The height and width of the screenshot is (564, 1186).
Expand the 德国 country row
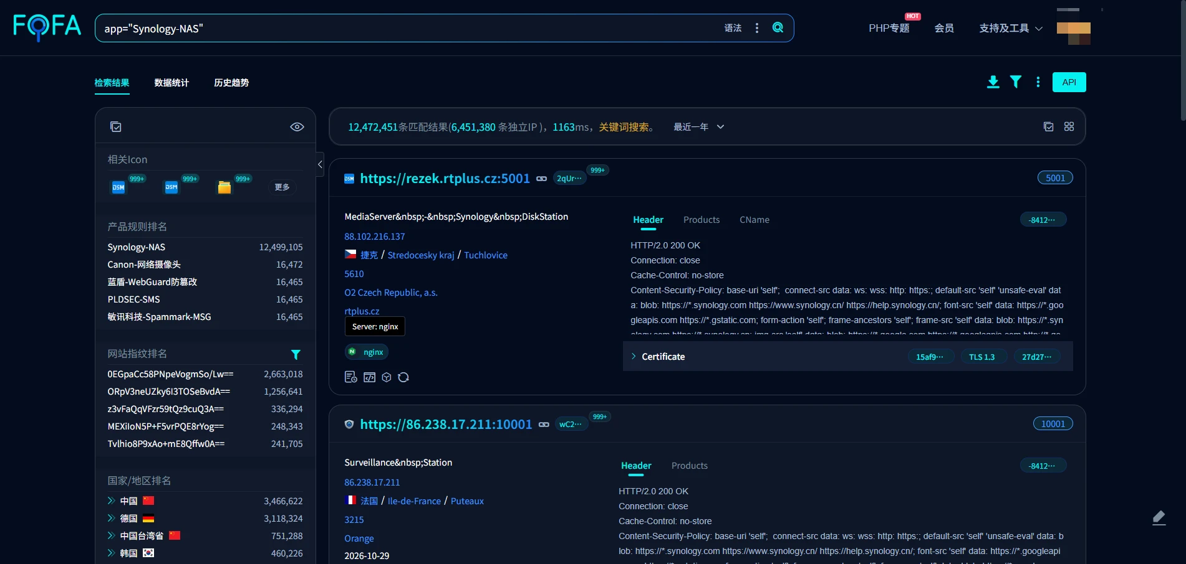tap(111, 518)
